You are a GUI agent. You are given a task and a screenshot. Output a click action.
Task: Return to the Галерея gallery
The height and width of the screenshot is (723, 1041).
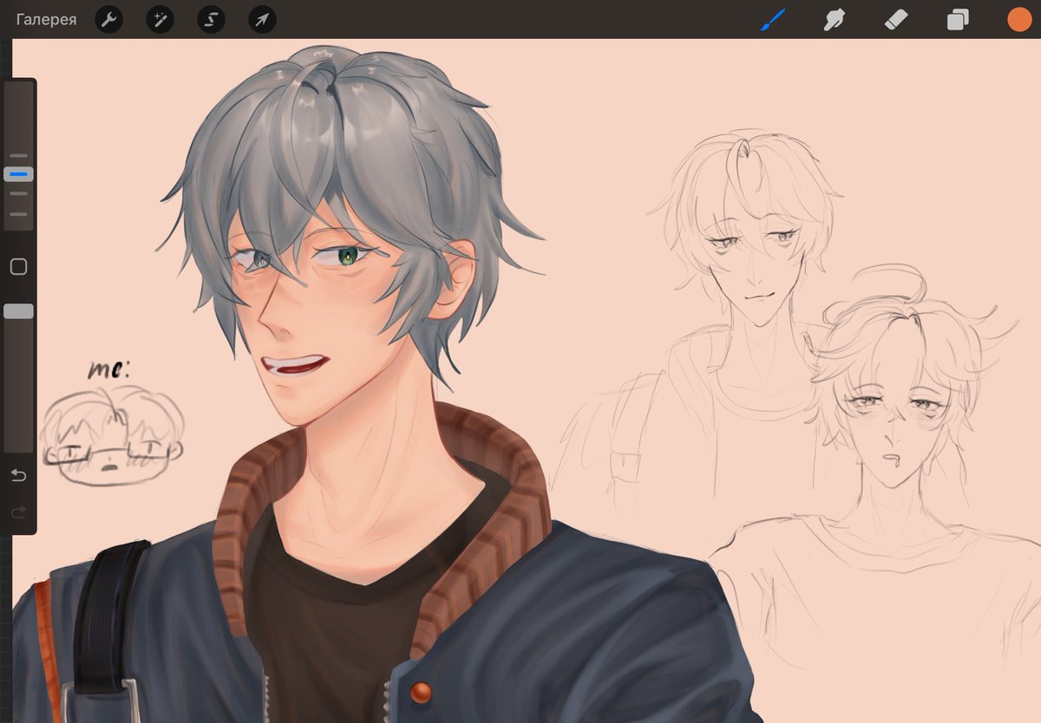click(46, 19)
